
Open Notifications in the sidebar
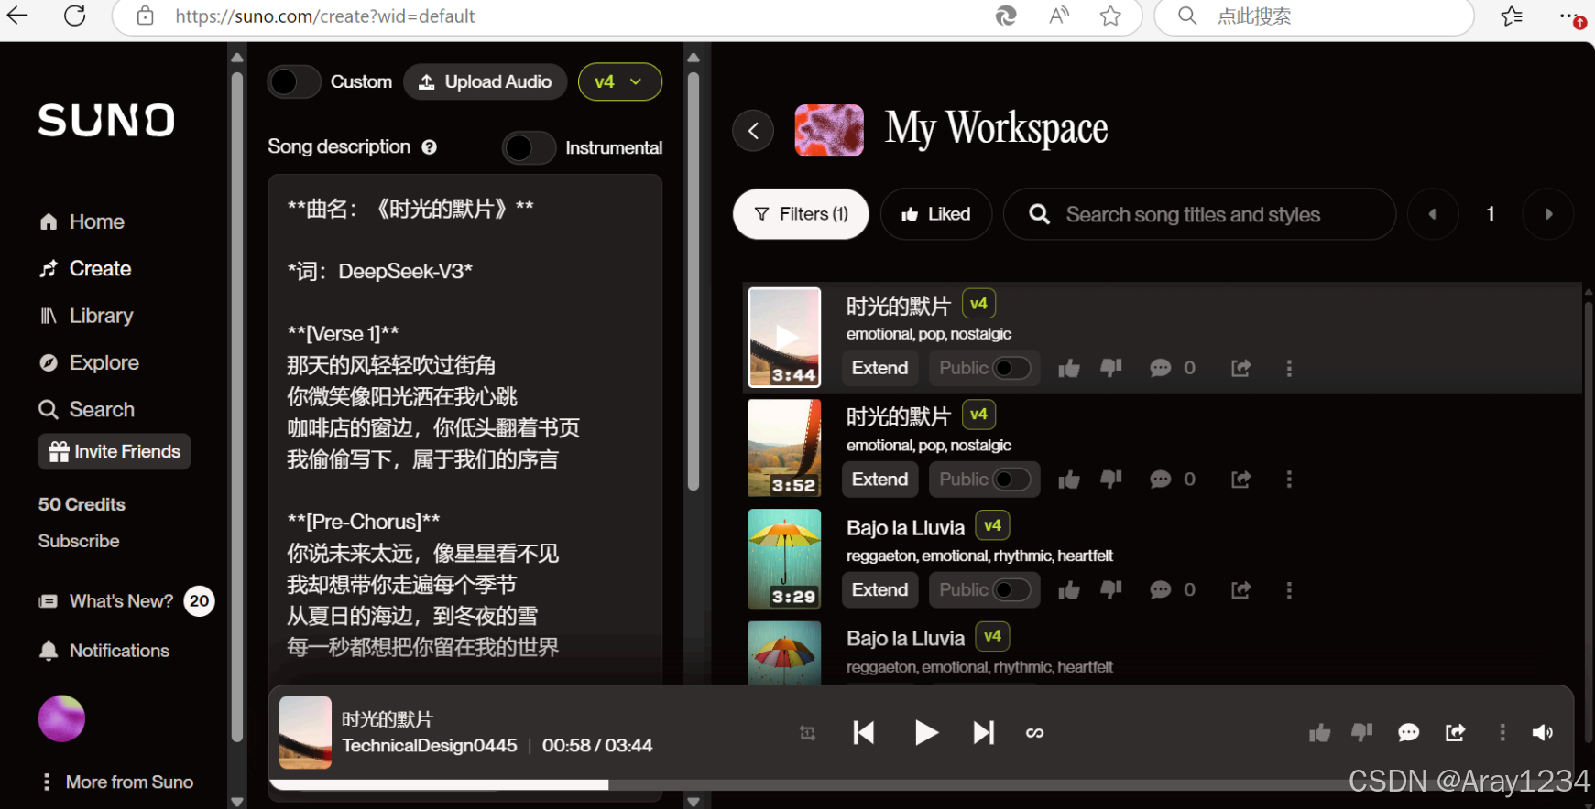[x=104, y=651]
